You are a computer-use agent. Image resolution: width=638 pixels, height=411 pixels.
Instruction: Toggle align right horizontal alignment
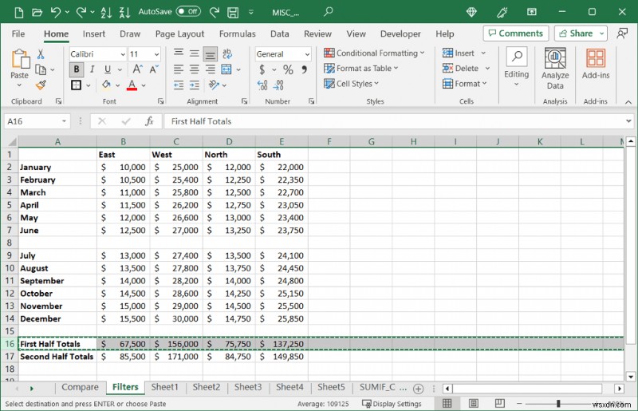point(211,69)
